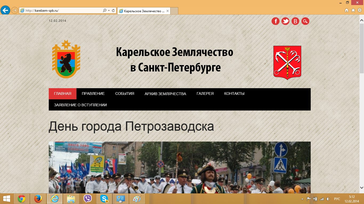
Task: Go back with the browser back arrow
Action: (x=5, y=10)
